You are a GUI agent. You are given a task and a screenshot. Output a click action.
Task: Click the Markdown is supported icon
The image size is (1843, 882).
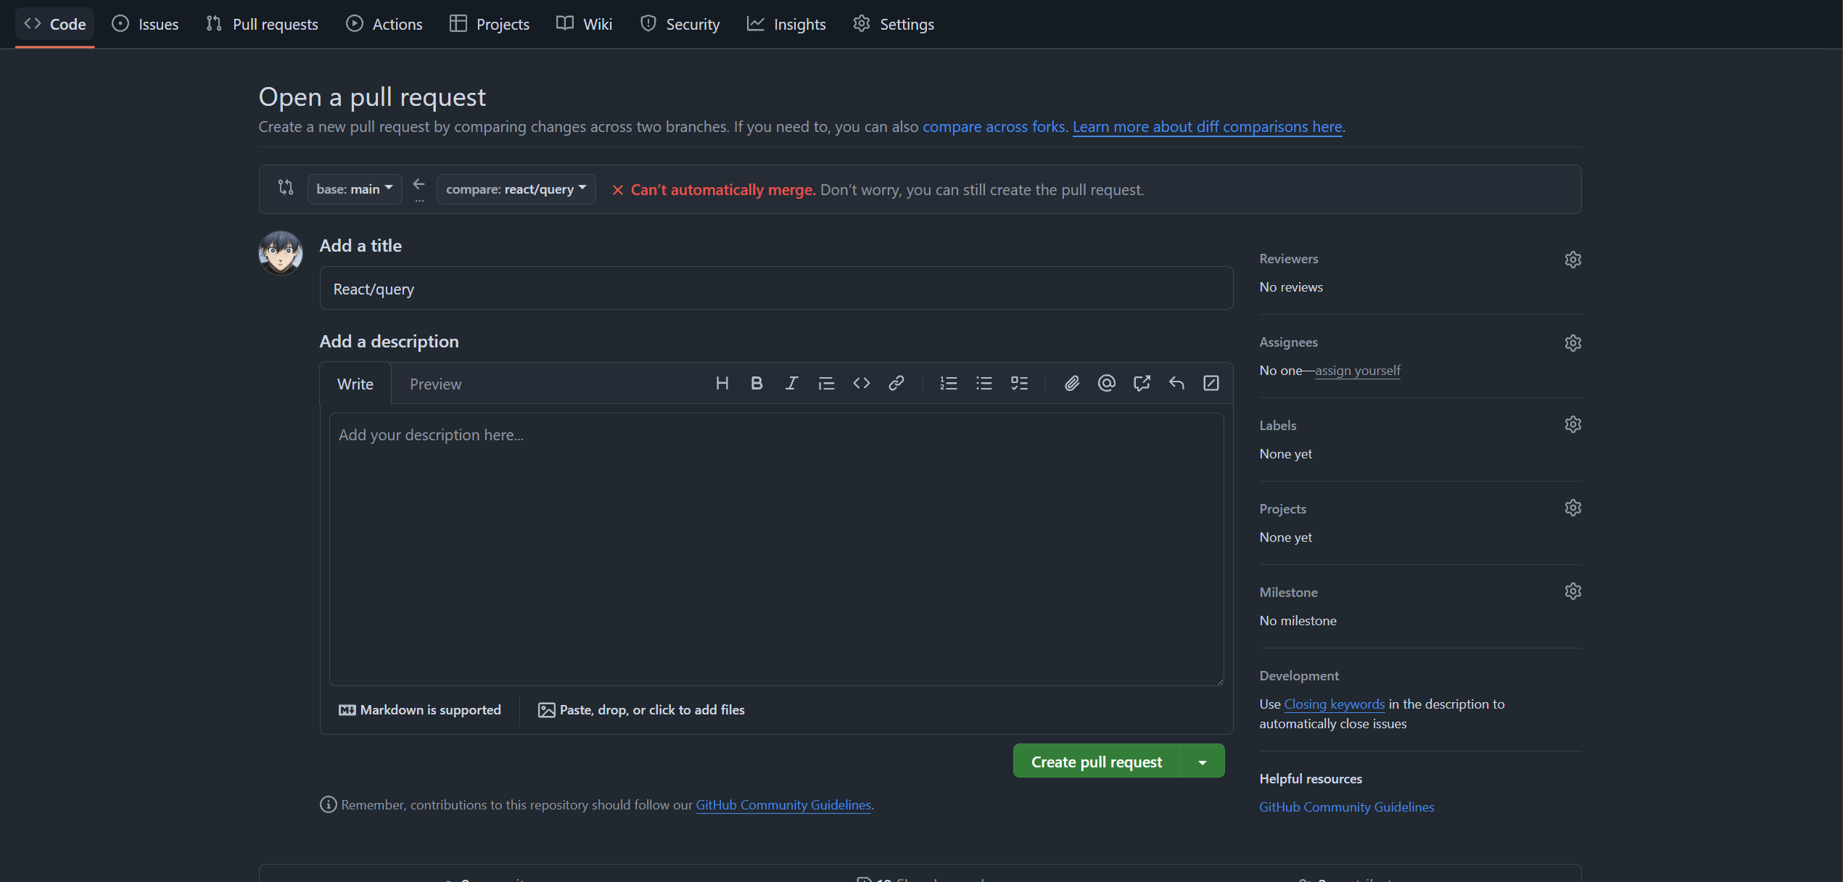347,710
